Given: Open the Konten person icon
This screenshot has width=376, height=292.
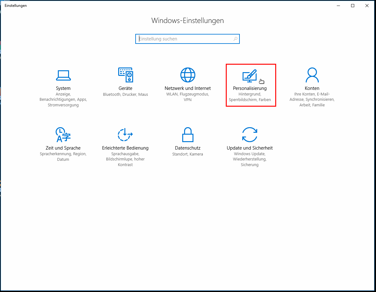Looking at the screenshot, I should coord(312,75).
